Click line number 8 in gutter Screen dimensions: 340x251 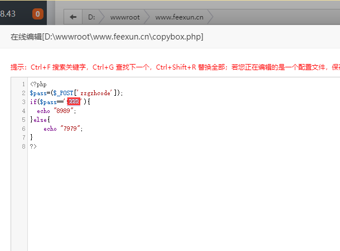(23, 146)
